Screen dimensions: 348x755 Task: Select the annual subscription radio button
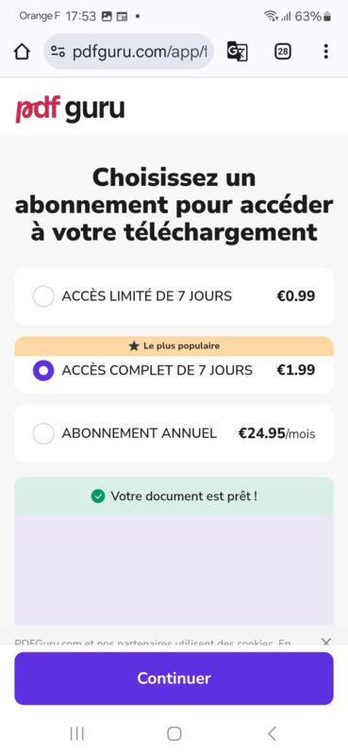coord(43,433)
